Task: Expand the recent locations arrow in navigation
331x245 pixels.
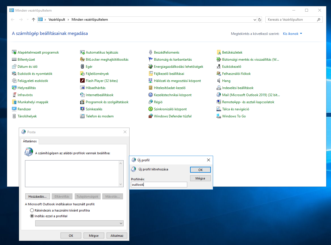Action: [28, 20]
